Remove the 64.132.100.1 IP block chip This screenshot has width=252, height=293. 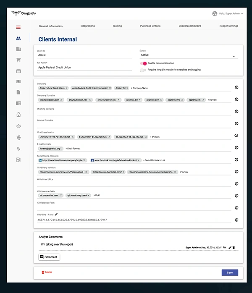(109, 137)
